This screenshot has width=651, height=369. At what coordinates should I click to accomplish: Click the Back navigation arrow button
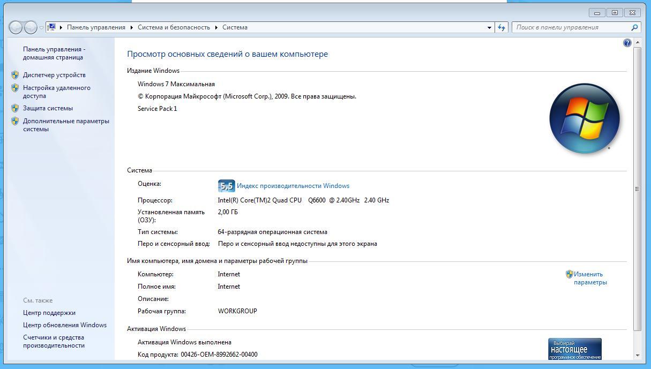[16, 27]
